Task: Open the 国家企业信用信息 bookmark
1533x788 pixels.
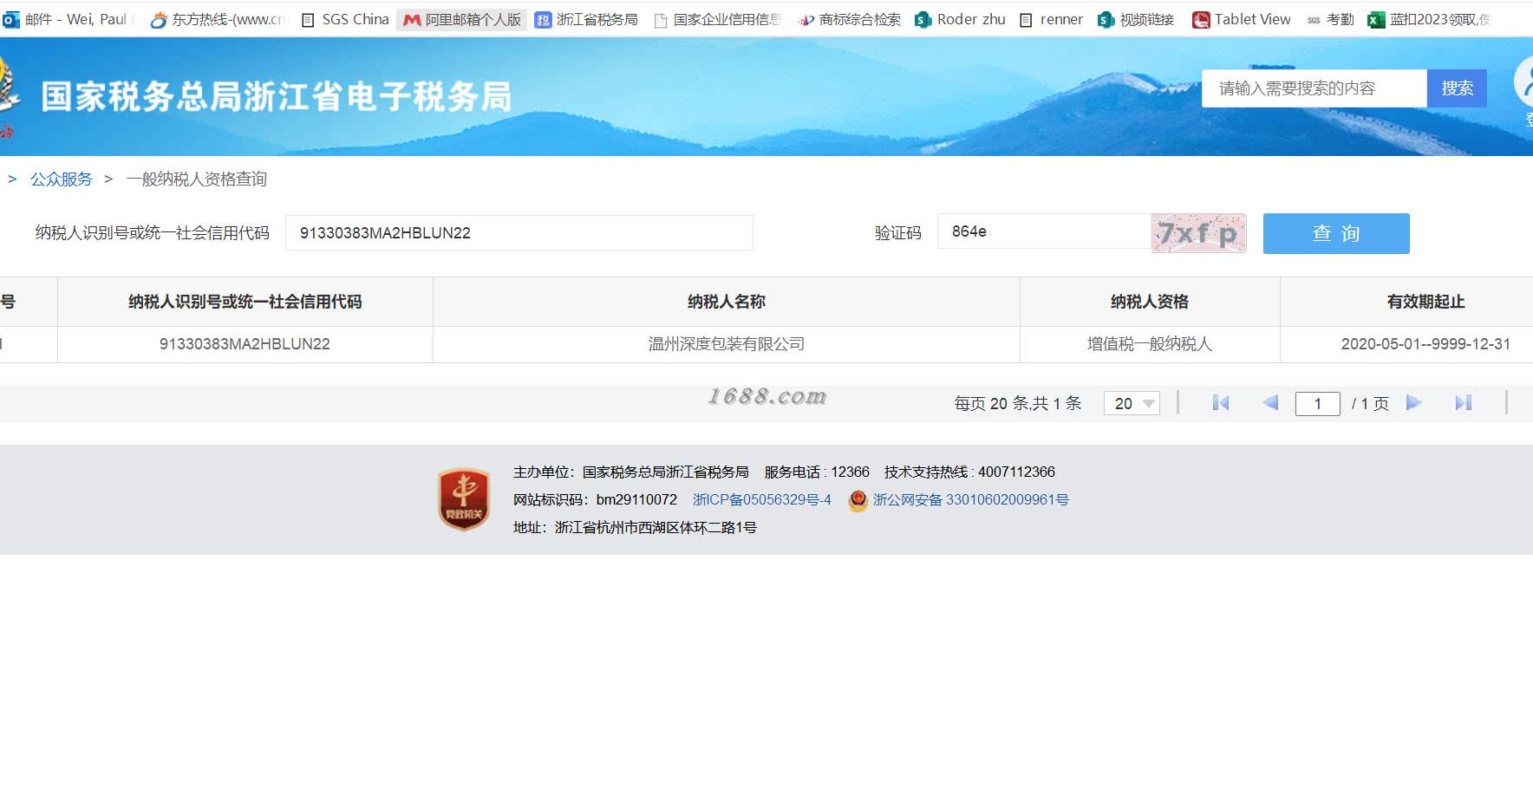Action: click(717, 19)
